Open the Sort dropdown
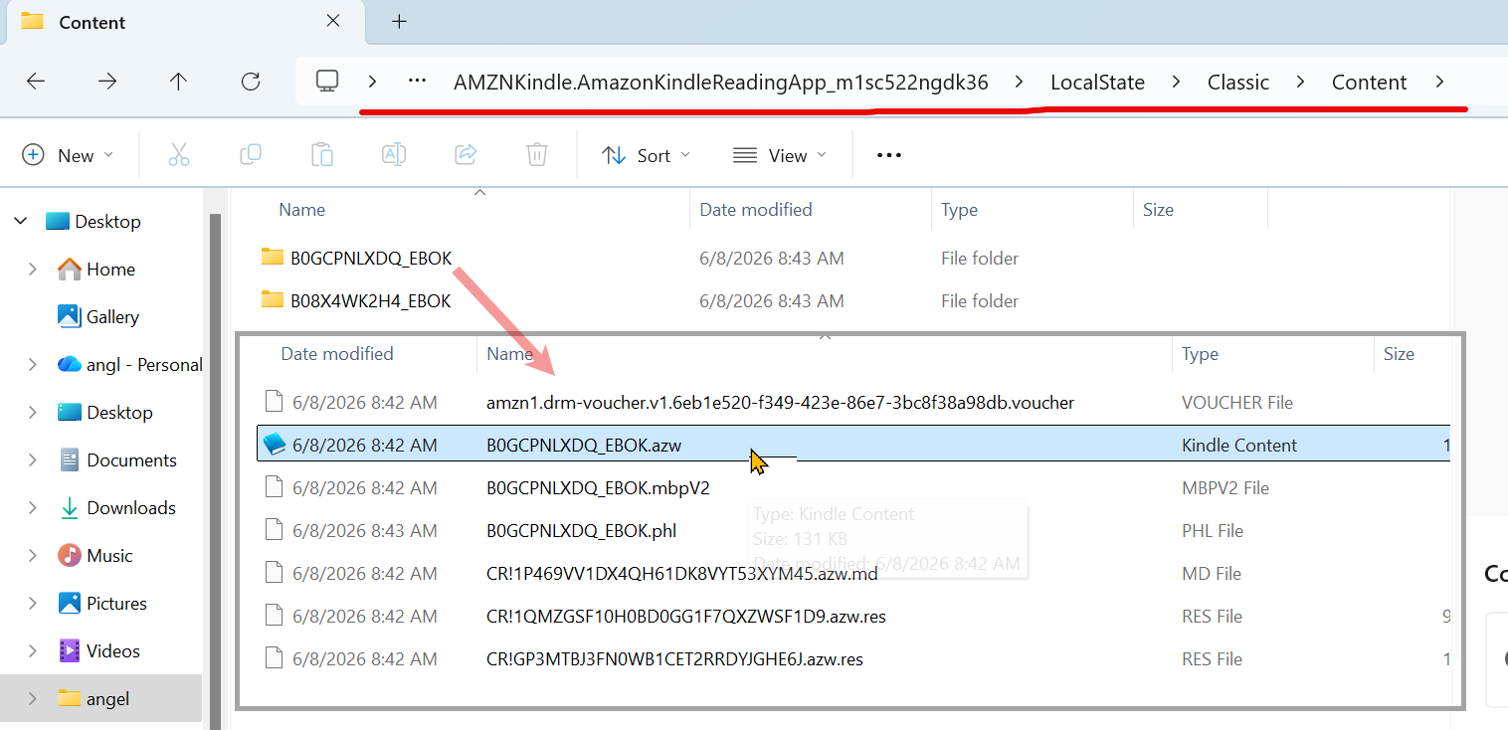 click(647, 155)
